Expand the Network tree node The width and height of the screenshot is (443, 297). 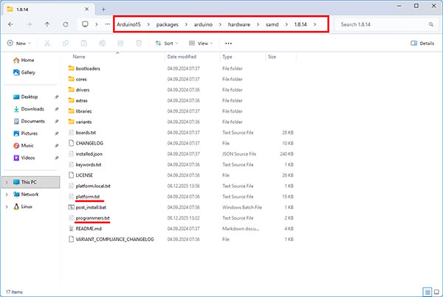point(7,195)
